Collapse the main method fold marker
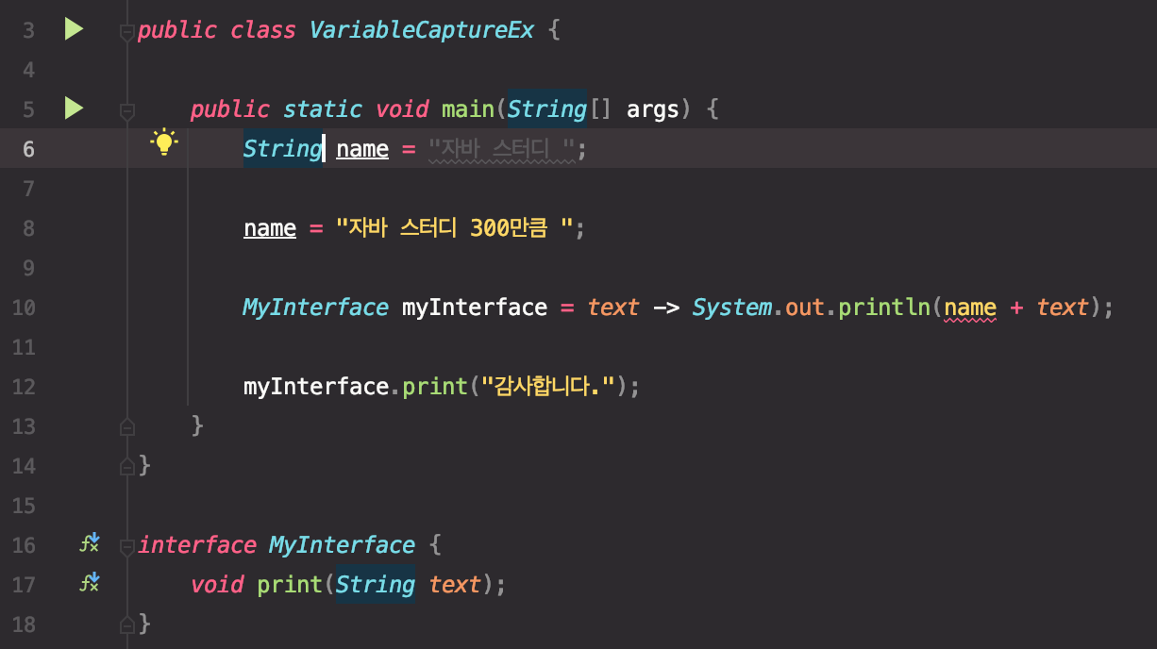The image size is (1157, 649). pos(126,112)
